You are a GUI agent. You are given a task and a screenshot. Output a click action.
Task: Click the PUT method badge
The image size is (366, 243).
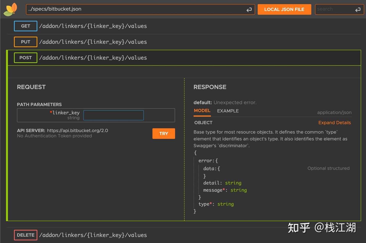pyautogui.click(x=25, y=42)
